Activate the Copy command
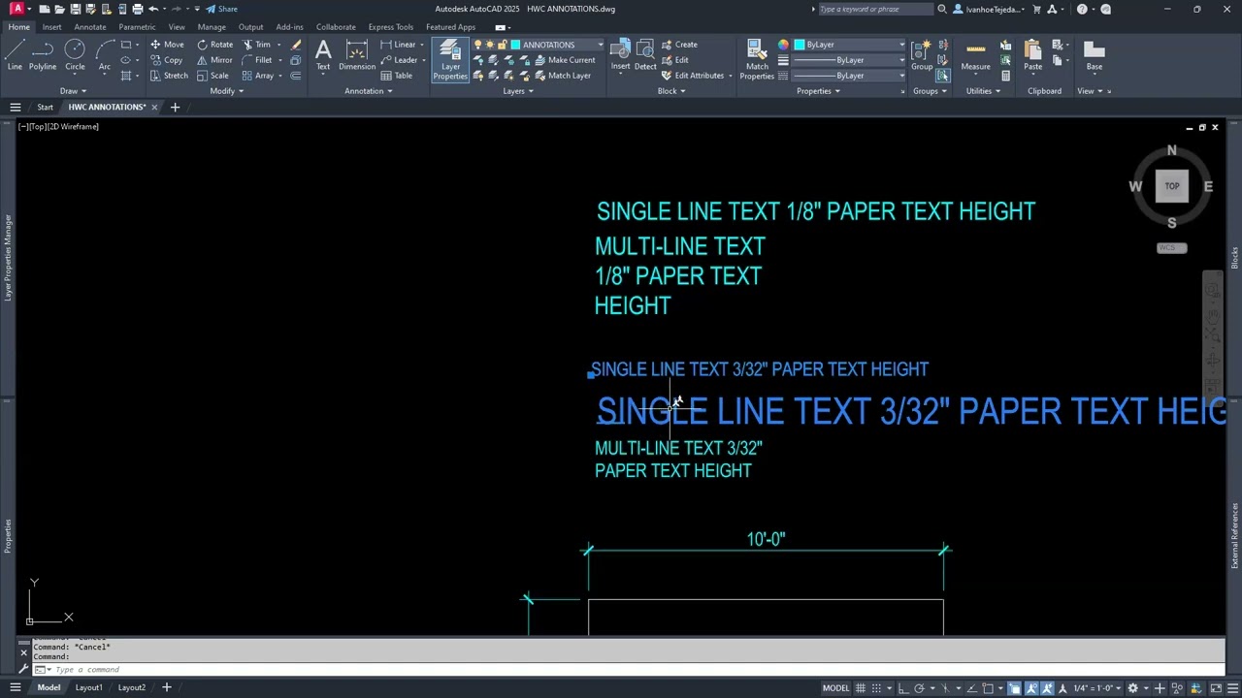The height and width of the screenshot is (698, 1242). [x=167, y=60]
